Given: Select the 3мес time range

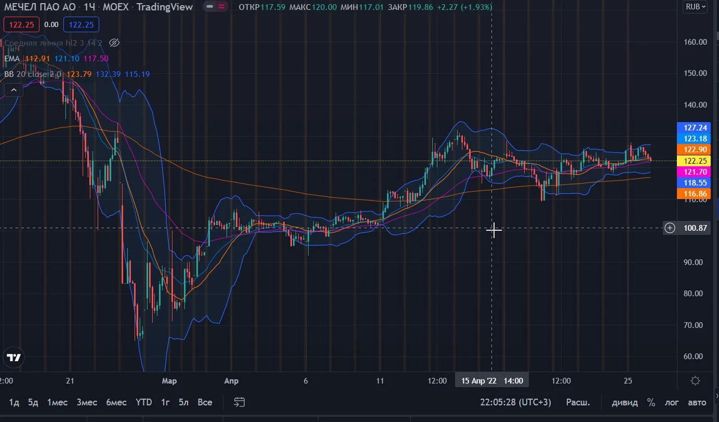Looking at the screenshot, I should tap(87, 402).
